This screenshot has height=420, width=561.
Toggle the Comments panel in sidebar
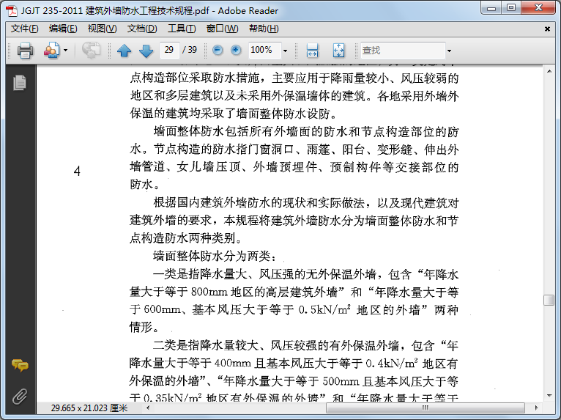coord(20,365)
